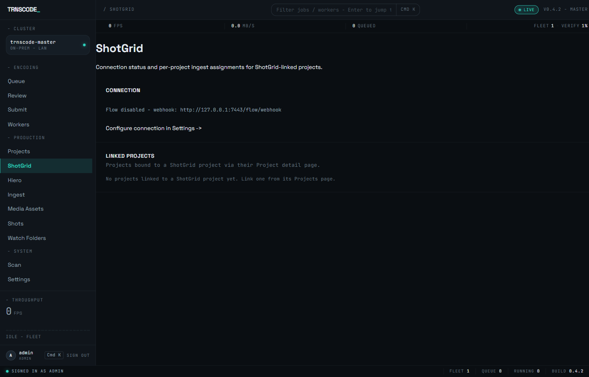This screenshot has height=377, width=589.
Task: Click the admin avatar circle labeled A
Action: [11, 355]
